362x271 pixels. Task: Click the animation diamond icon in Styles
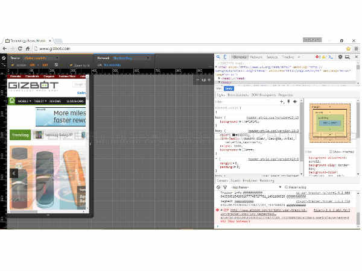(295, 101)
